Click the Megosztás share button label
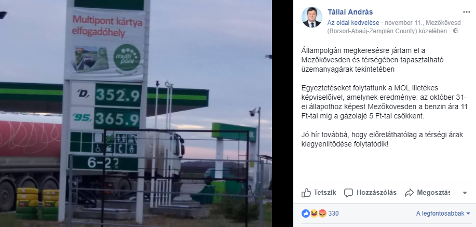 tap(433, 192)
